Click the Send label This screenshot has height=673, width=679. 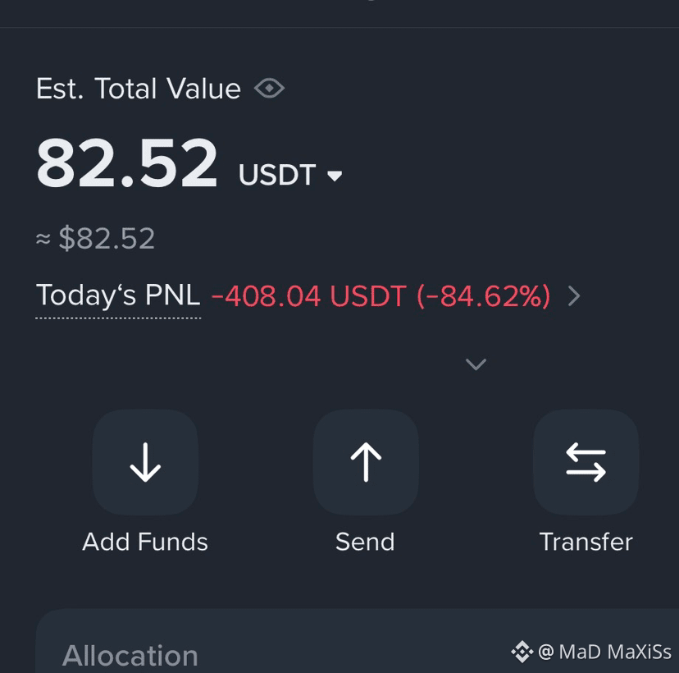(366, 542)
